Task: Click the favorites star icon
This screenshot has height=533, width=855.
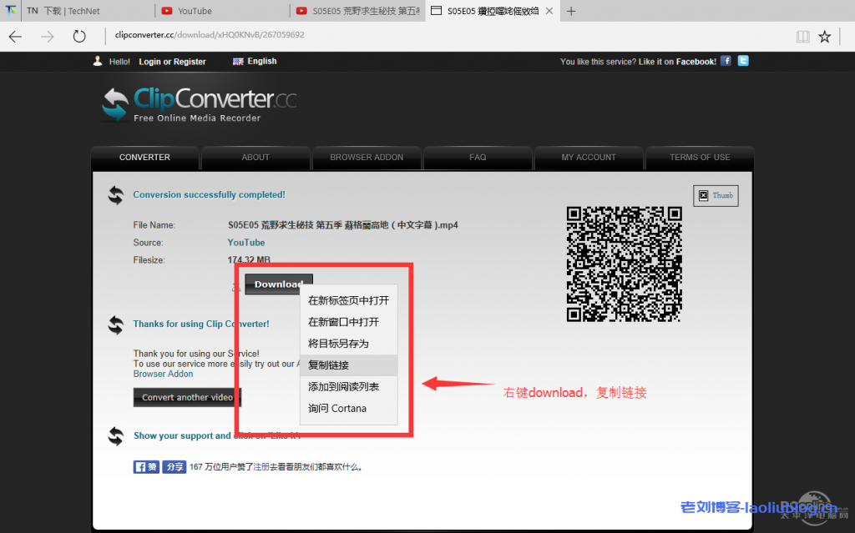Action: [x=825, y=36]
